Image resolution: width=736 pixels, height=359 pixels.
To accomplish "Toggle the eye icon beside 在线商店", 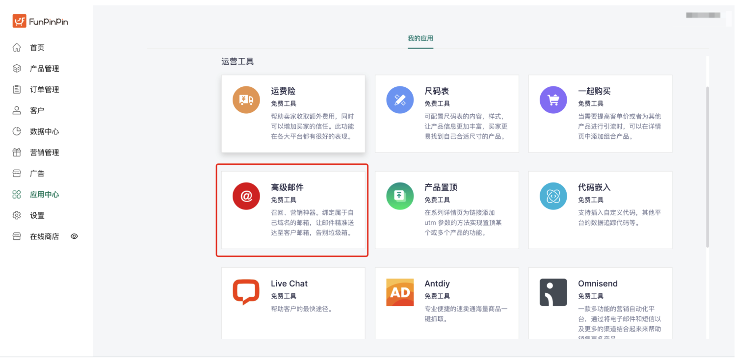I will pos(75,236).
